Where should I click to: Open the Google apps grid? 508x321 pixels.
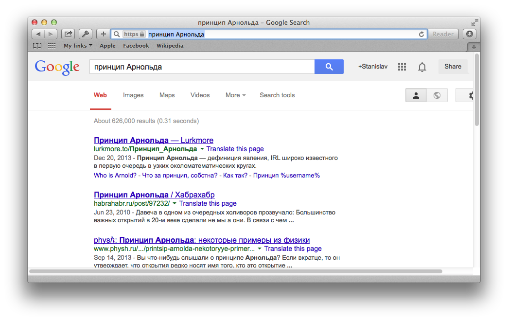click(402, 67)
